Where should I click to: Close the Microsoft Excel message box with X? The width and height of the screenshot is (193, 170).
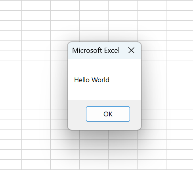(131, 50)
